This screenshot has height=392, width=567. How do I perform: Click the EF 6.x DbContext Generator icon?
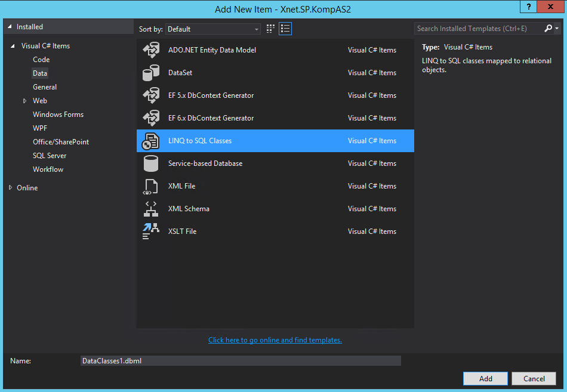coord(150,118)
